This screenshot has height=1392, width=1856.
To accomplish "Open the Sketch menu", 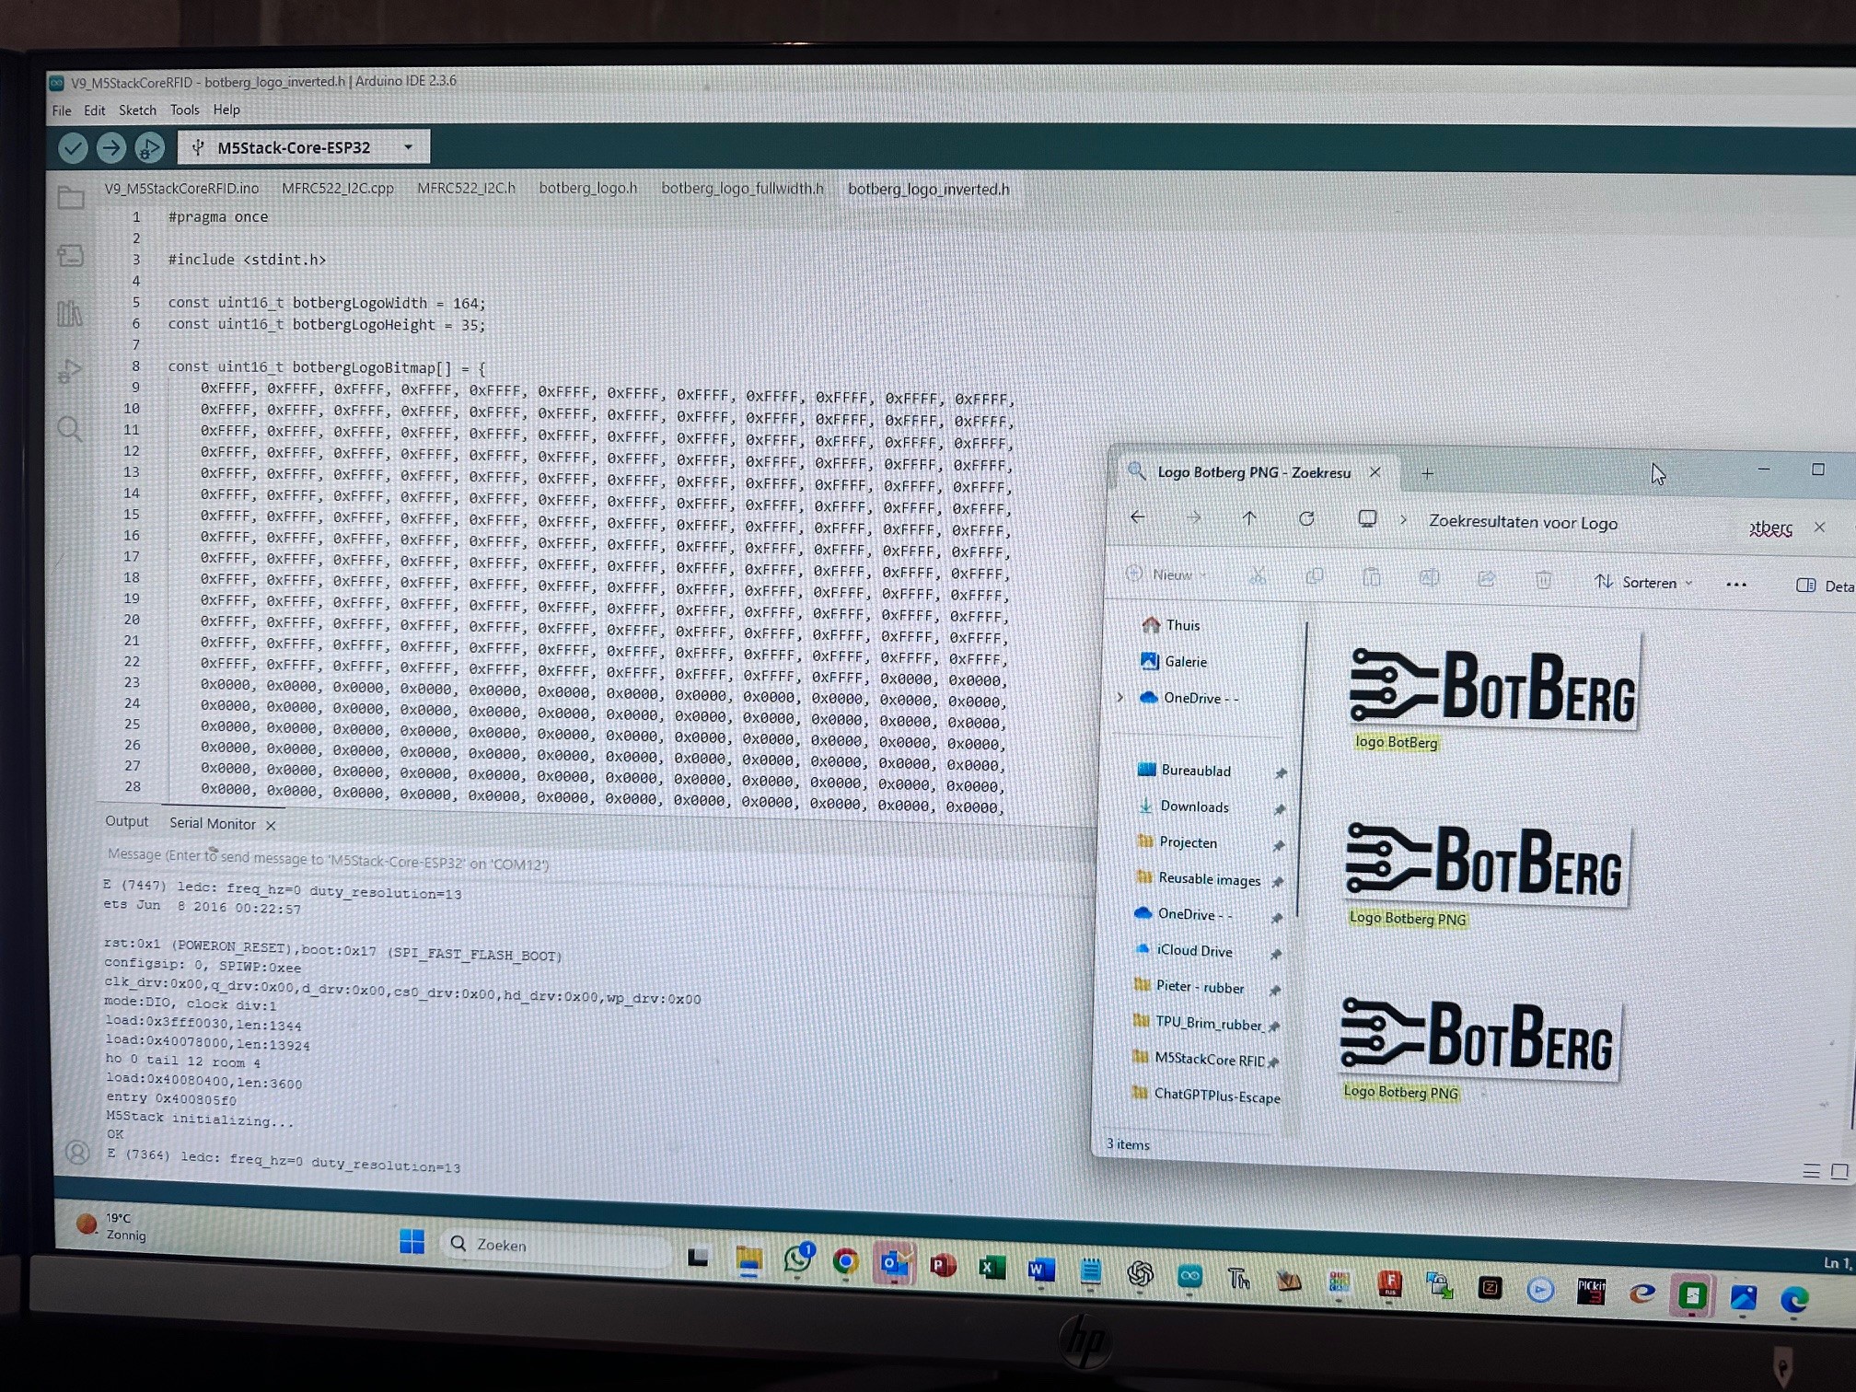I will [137, 110].
